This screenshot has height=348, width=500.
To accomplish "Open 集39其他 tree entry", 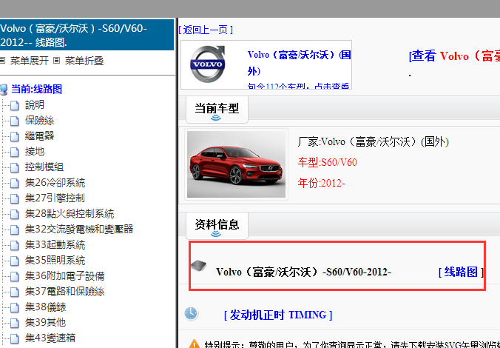I will (45, 323).
